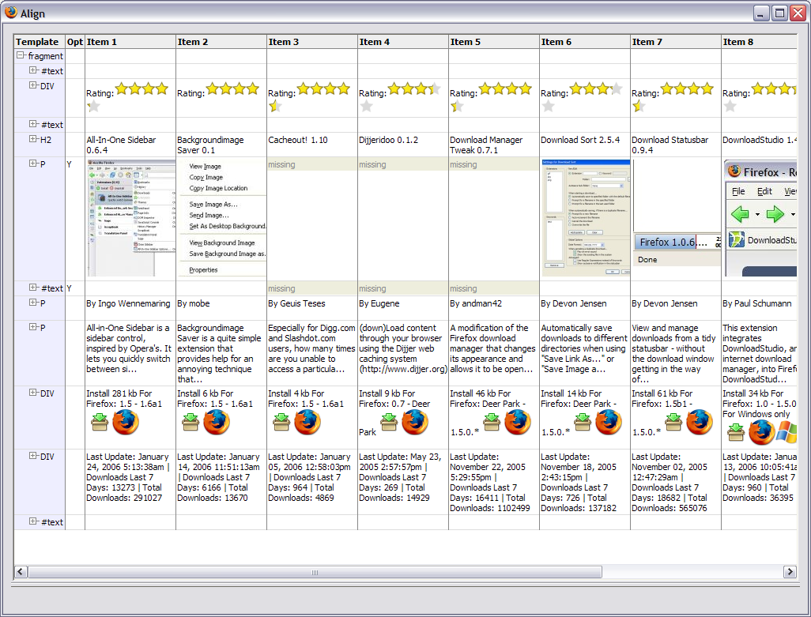Viewport: 811px width, 617px height.
Task: Click the green install arrow icon under Item 7
Action: 673,423
